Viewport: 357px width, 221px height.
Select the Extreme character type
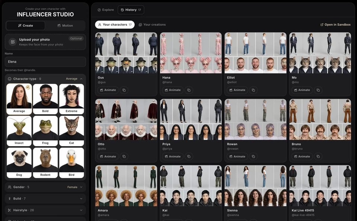tap(71, 99)
